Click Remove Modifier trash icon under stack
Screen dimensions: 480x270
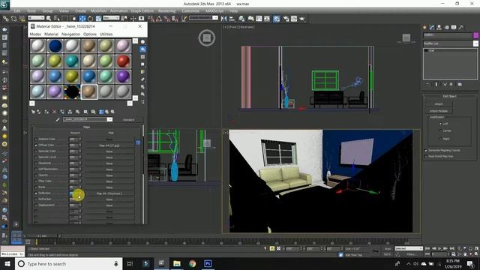(451, 84)
